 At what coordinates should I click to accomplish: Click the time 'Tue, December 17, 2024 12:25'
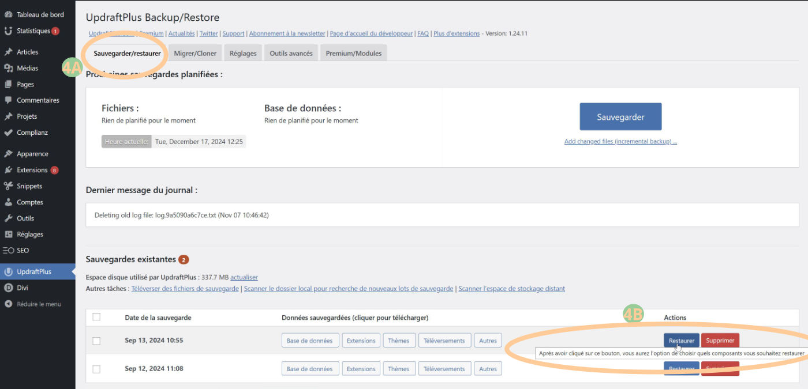(199, 141)
